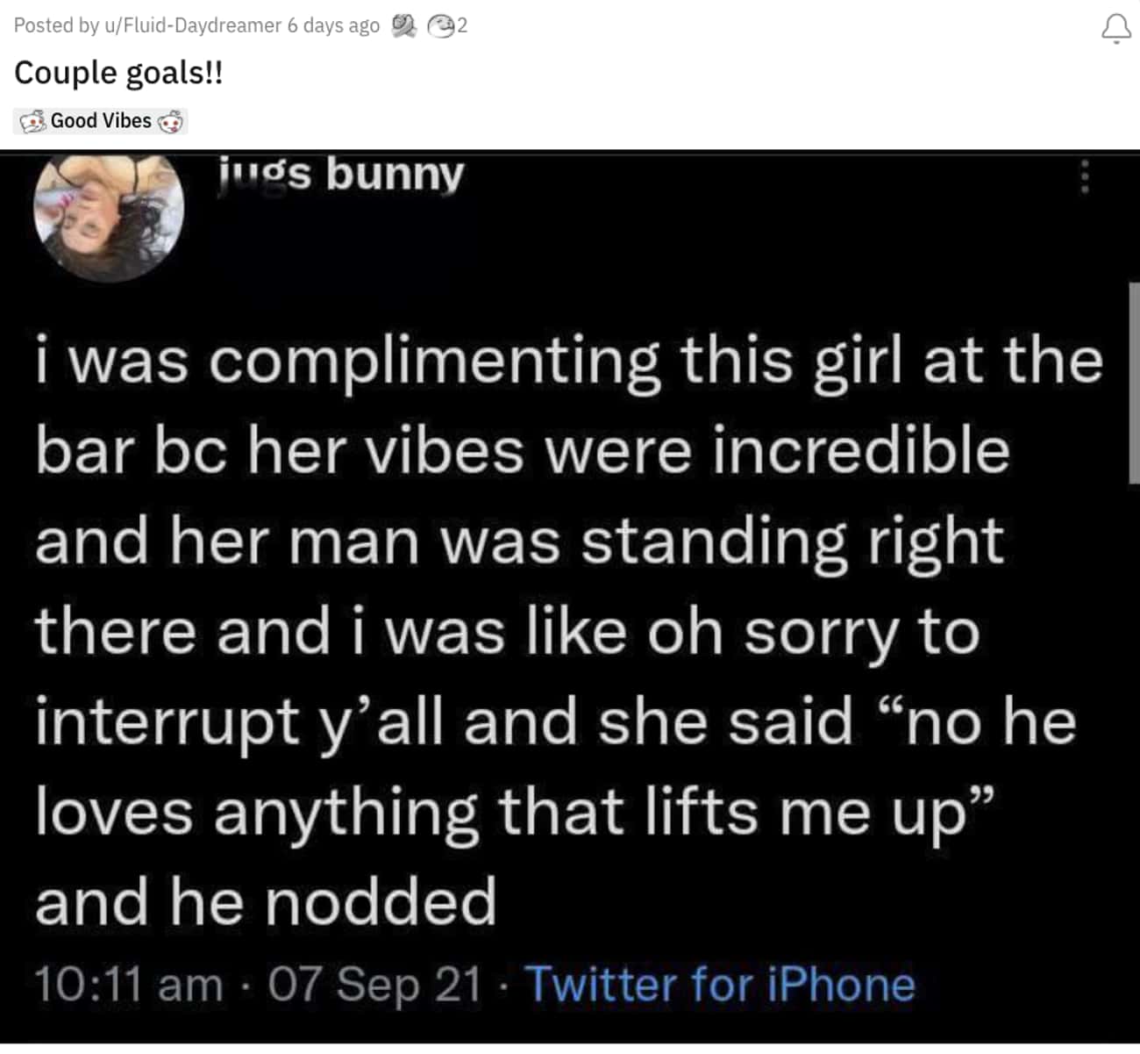The image size is (1140, 1054).
Task: Toggle post notifications with the bell icon
Action: pos(1116,29)
